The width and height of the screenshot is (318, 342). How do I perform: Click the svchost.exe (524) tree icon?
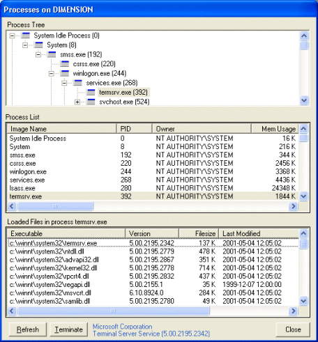pos(91,102)
